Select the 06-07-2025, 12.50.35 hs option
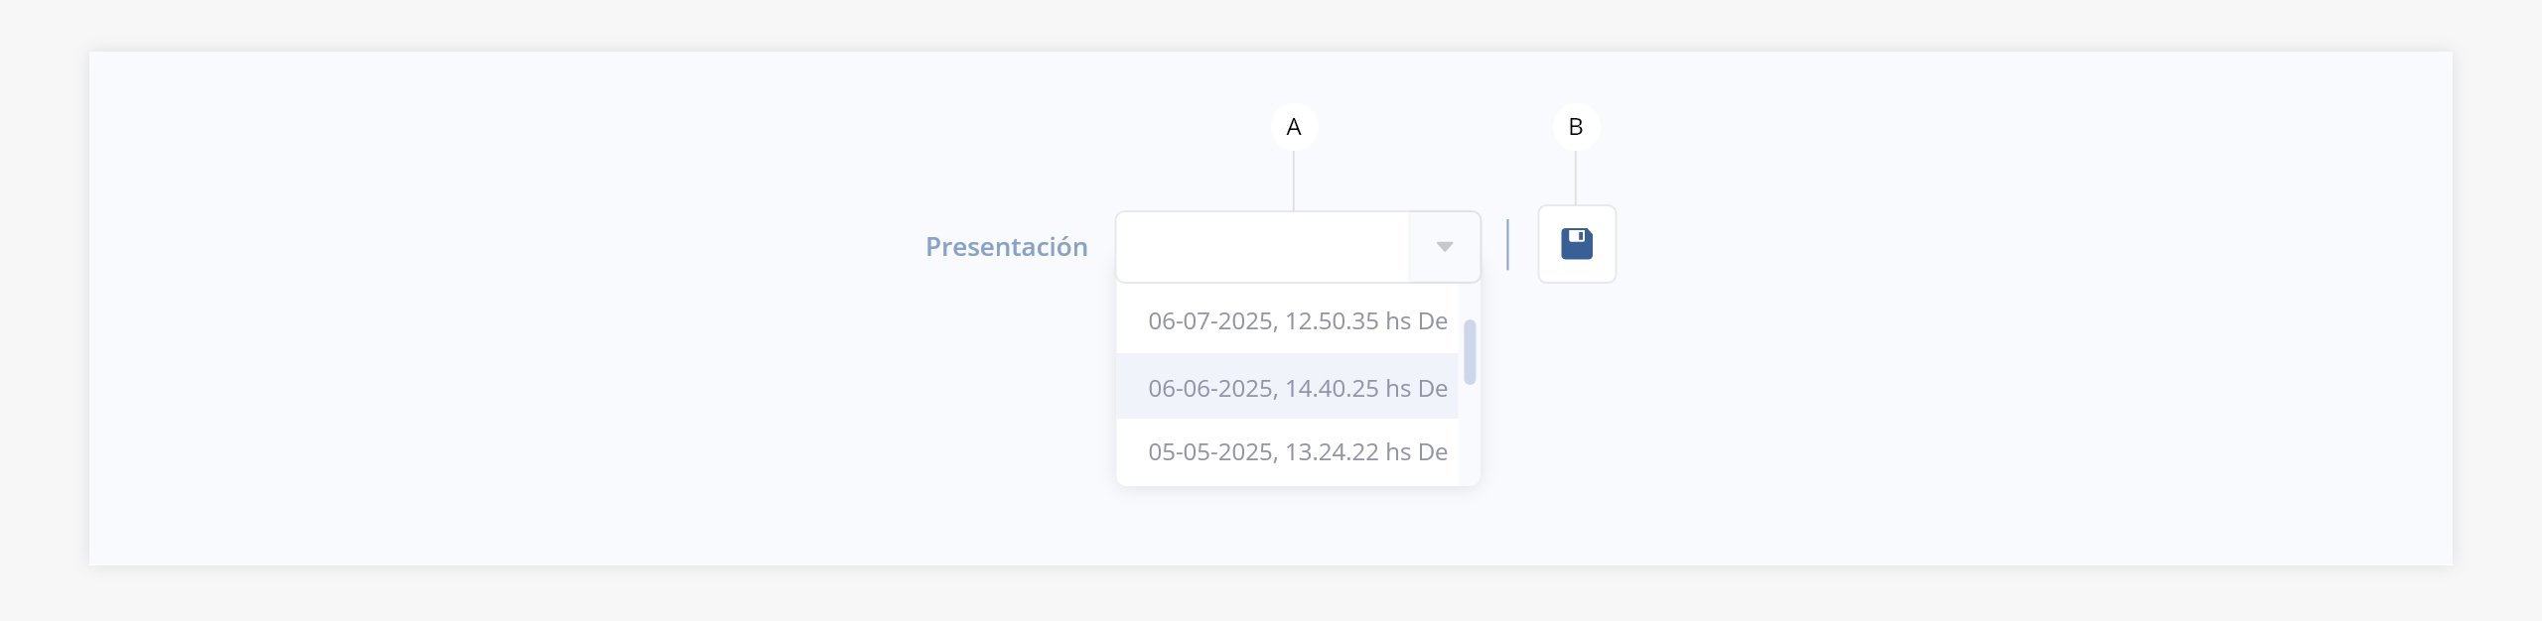 tap(1287, 320)
